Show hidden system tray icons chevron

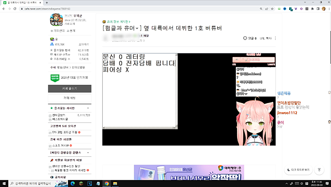click(286, 183)
